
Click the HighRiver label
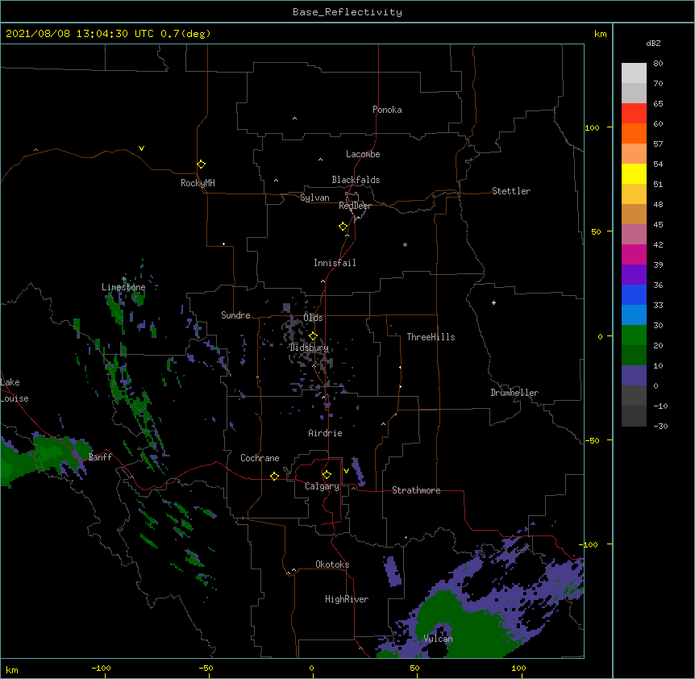tap(347, 599)
